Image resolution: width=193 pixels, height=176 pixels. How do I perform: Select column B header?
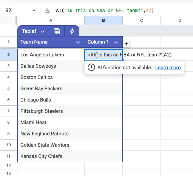tap(103, 20)
